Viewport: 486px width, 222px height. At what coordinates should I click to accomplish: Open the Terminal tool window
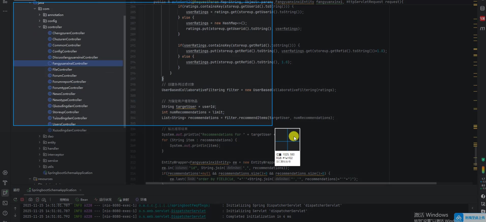pyautogui.click(x=5, y=203)
